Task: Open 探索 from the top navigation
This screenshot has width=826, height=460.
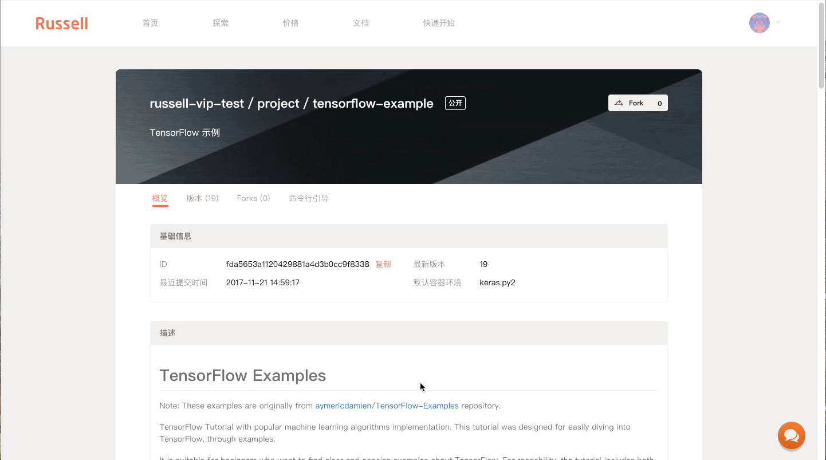Action: point(221,23)
